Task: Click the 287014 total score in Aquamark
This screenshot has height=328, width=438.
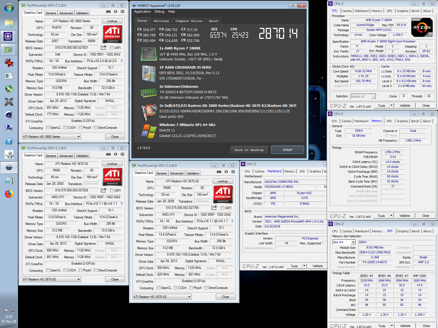Action: [278, 33]
